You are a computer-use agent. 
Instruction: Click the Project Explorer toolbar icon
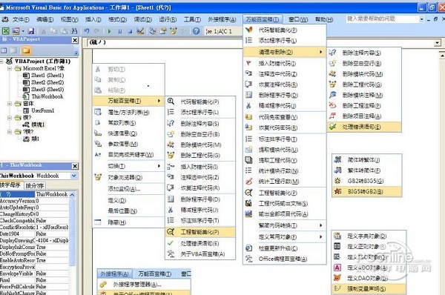[x=153, y=30]
